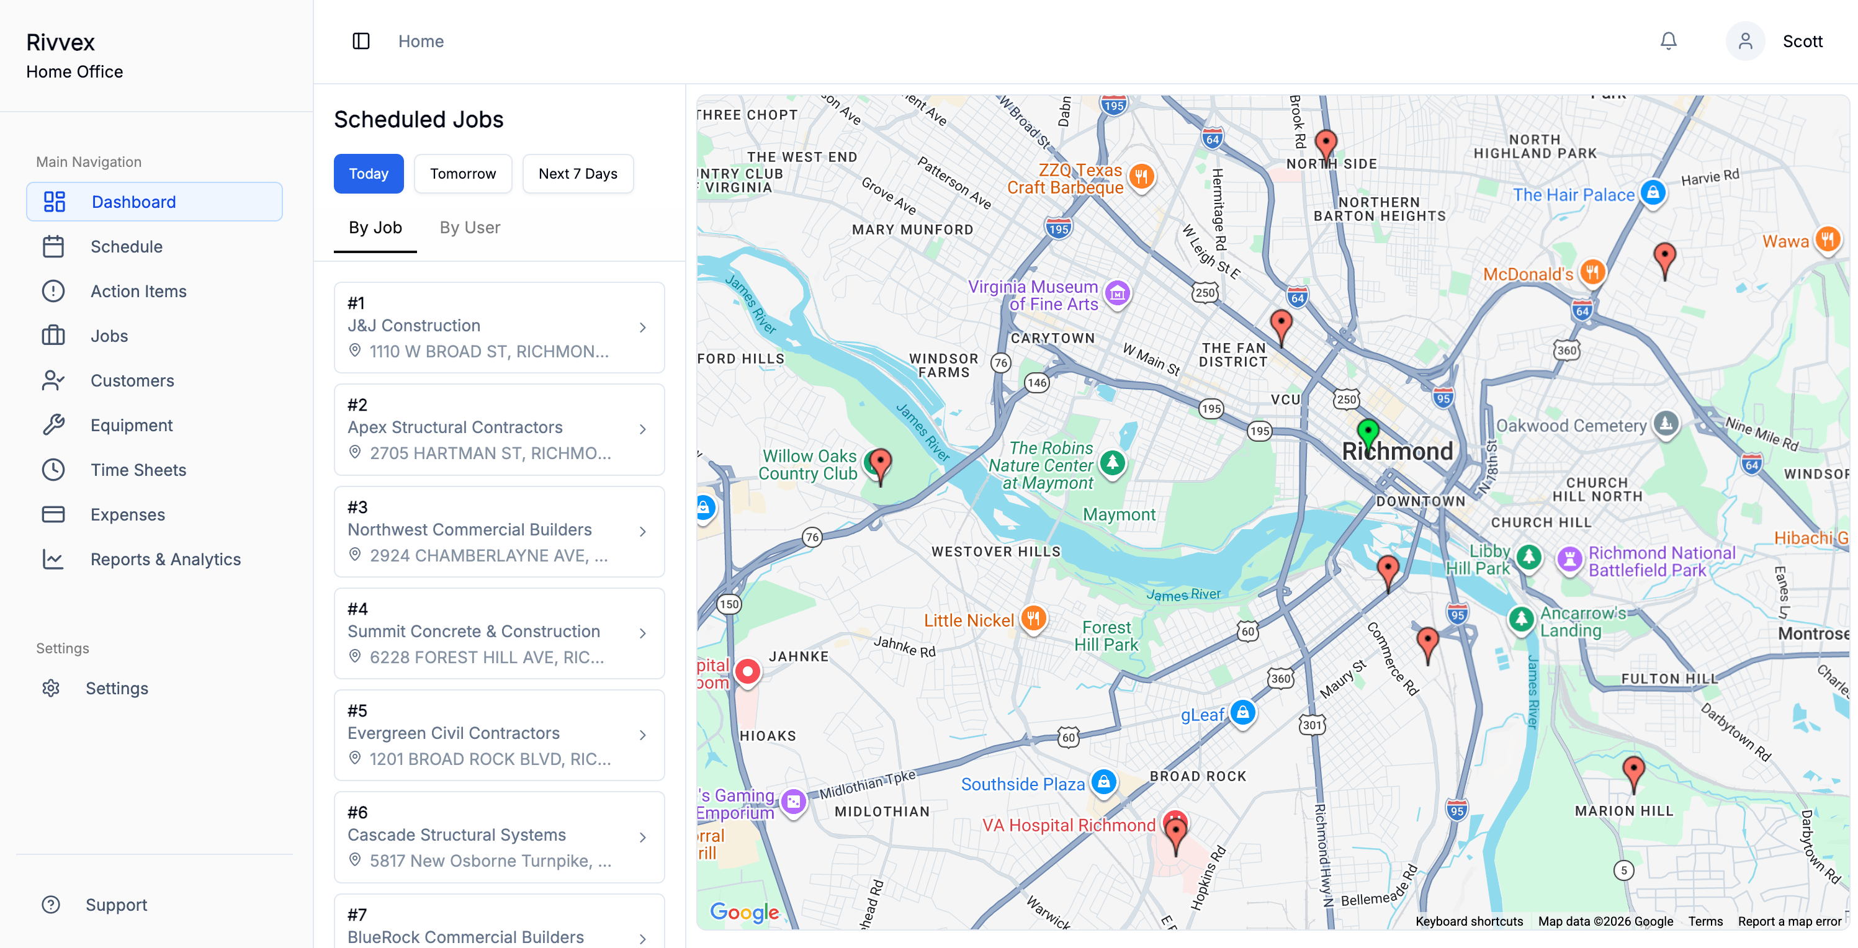Screen dimensions: 1858x948
Task: Enable the Next 7 Days filter
Action: tap(577, 173)
